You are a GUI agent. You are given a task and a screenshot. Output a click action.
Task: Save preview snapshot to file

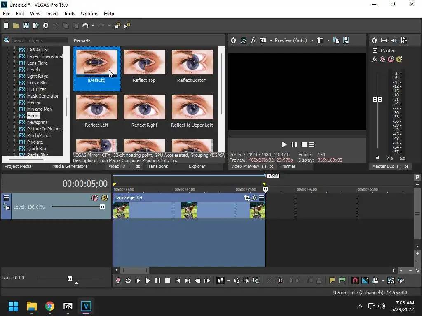pyautogui.click(x=346, y=40)
